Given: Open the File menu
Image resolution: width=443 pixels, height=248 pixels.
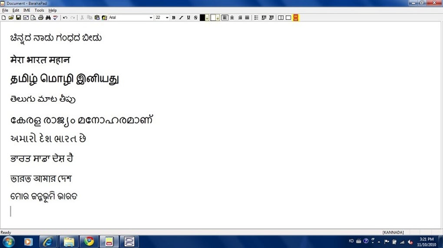Looking at the screenshot, I should point(5,10).
